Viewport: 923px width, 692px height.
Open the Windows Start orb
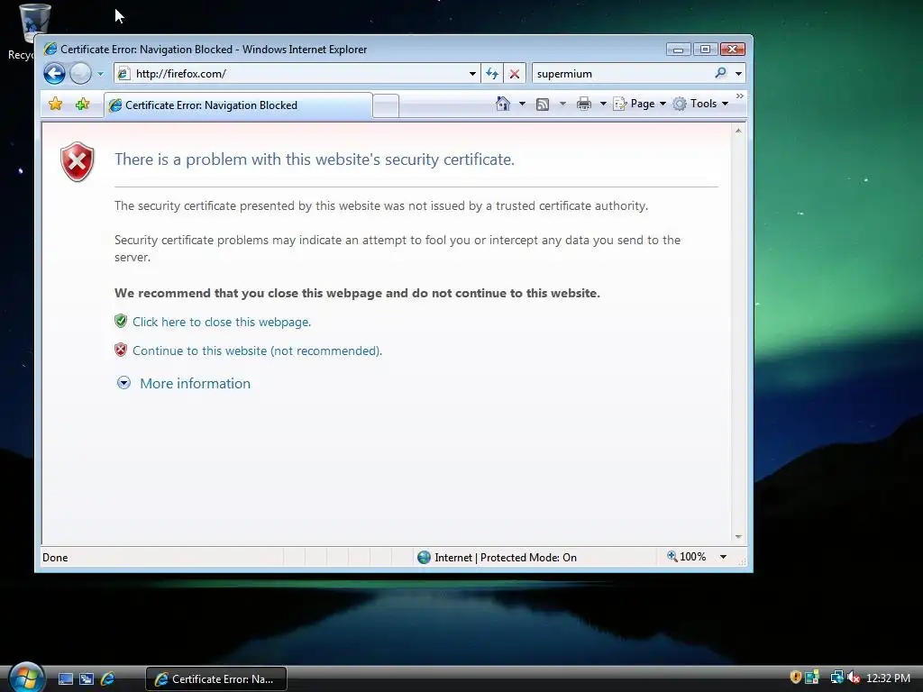click(27, 678)
